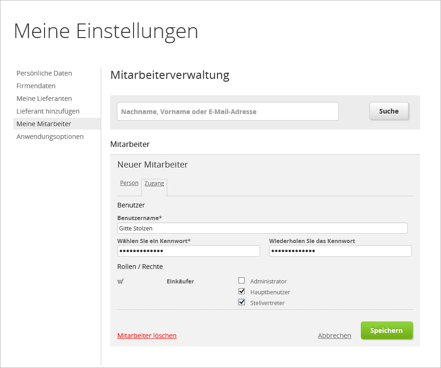441x368 pixels.
Task: Toggle the Stellvertreter checkbox
Action: pyautogui.click(x=242, y=302)
